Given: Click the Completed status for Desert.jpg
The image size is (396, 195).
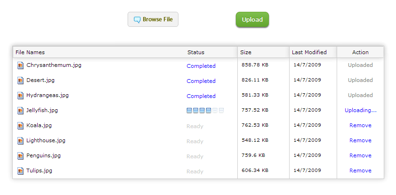Looking at the screenshot, I should coord(201,81).
